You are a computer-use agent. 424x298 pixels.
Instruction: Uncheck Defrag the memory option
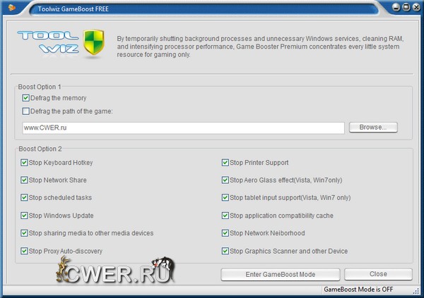click(x=26, y=98)
